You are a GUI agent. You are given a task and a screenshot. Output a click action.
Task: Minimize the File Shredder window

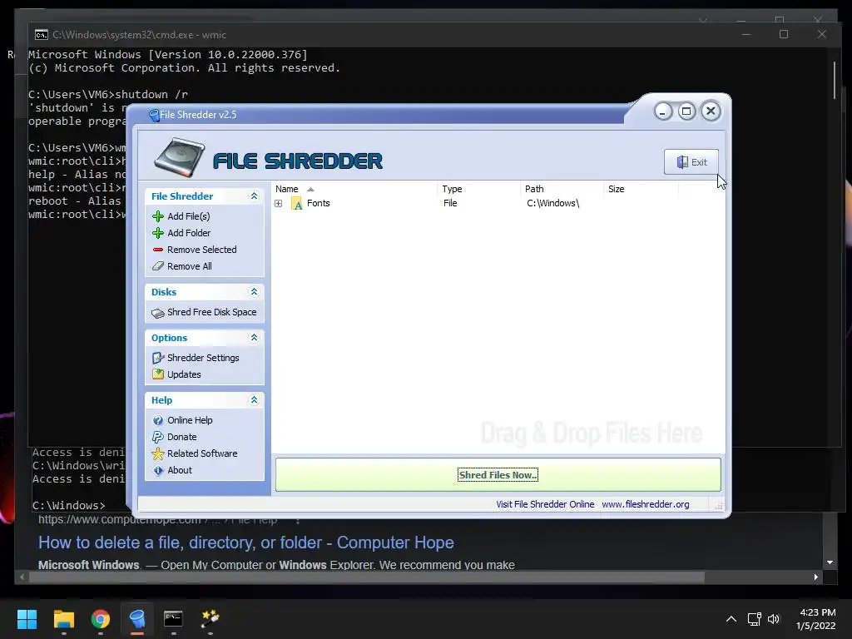(663, 112)
